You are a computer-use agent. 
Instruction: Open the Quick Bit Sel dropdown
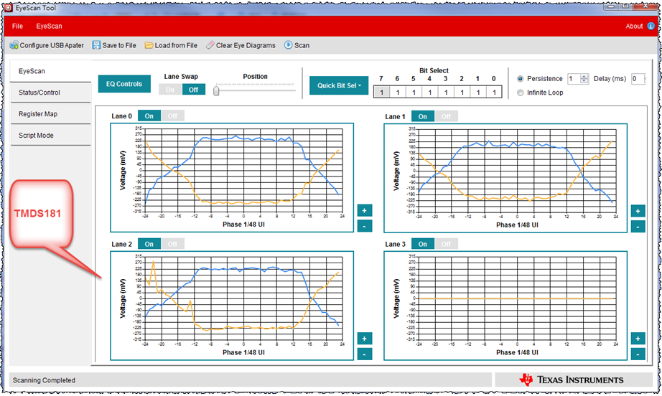[339, 85]
